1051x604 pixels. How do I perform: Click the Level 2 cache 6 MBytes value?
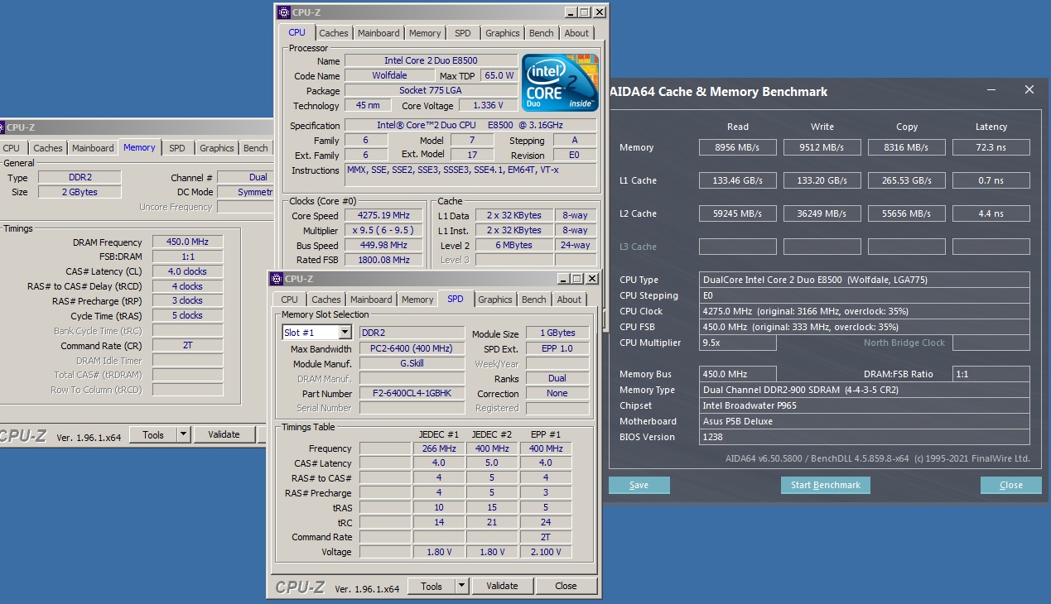tap(513, 245)
